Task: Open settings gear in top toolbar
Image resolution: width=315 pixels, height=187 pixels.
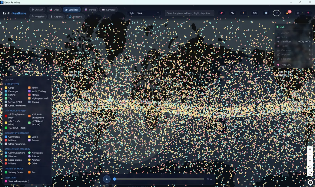Action: [x=298, y=13]
